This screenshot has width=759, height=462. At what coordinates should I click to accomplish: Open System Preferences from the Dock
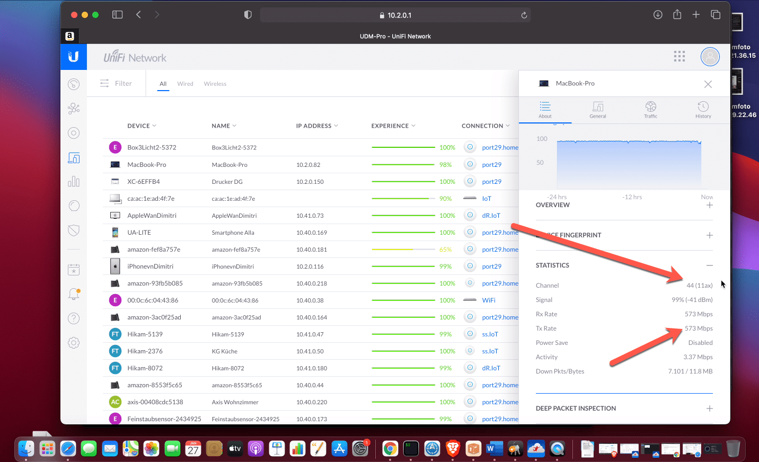[x=360, y=449]
